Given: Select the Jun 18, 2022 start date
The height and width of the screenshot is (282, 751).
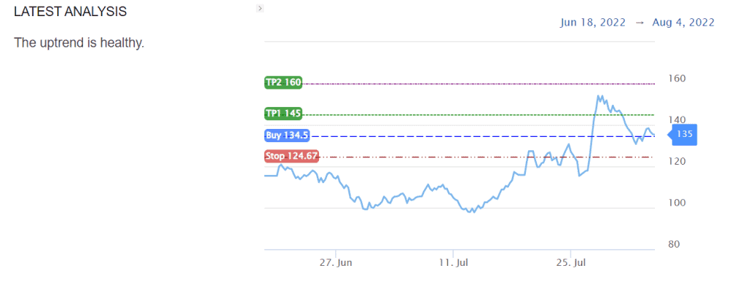Looking at the screenshot, I should 593,23.
